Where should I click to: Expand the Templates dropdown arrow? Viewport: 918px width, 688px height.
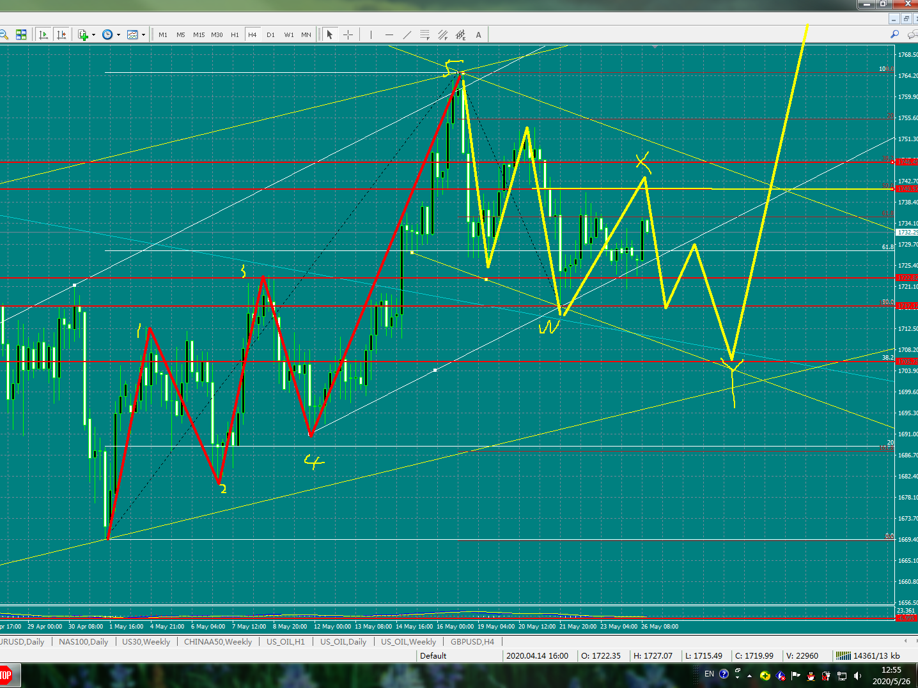pyautogui.click(x=143, y=34)
